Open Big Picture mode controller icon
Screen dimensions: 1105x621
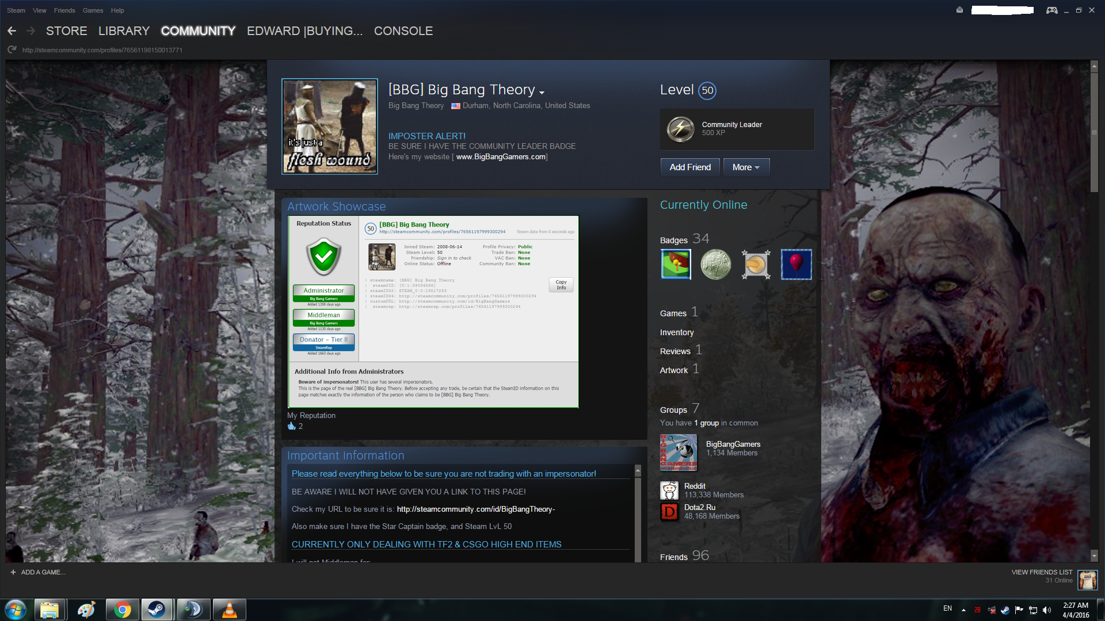[x=1051, y=10]
